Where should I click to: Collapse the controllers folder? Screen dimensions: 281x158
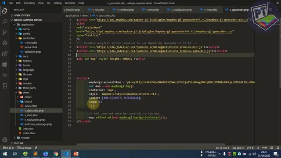(29, 38)
